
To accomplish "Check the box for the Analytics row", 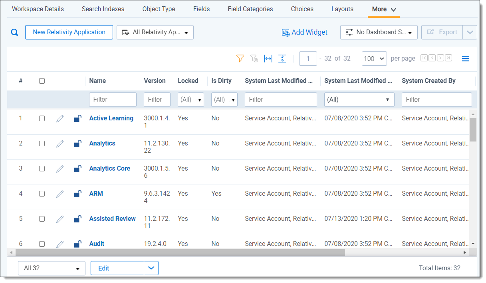I will pyautogui.click(x=42, y=143).
